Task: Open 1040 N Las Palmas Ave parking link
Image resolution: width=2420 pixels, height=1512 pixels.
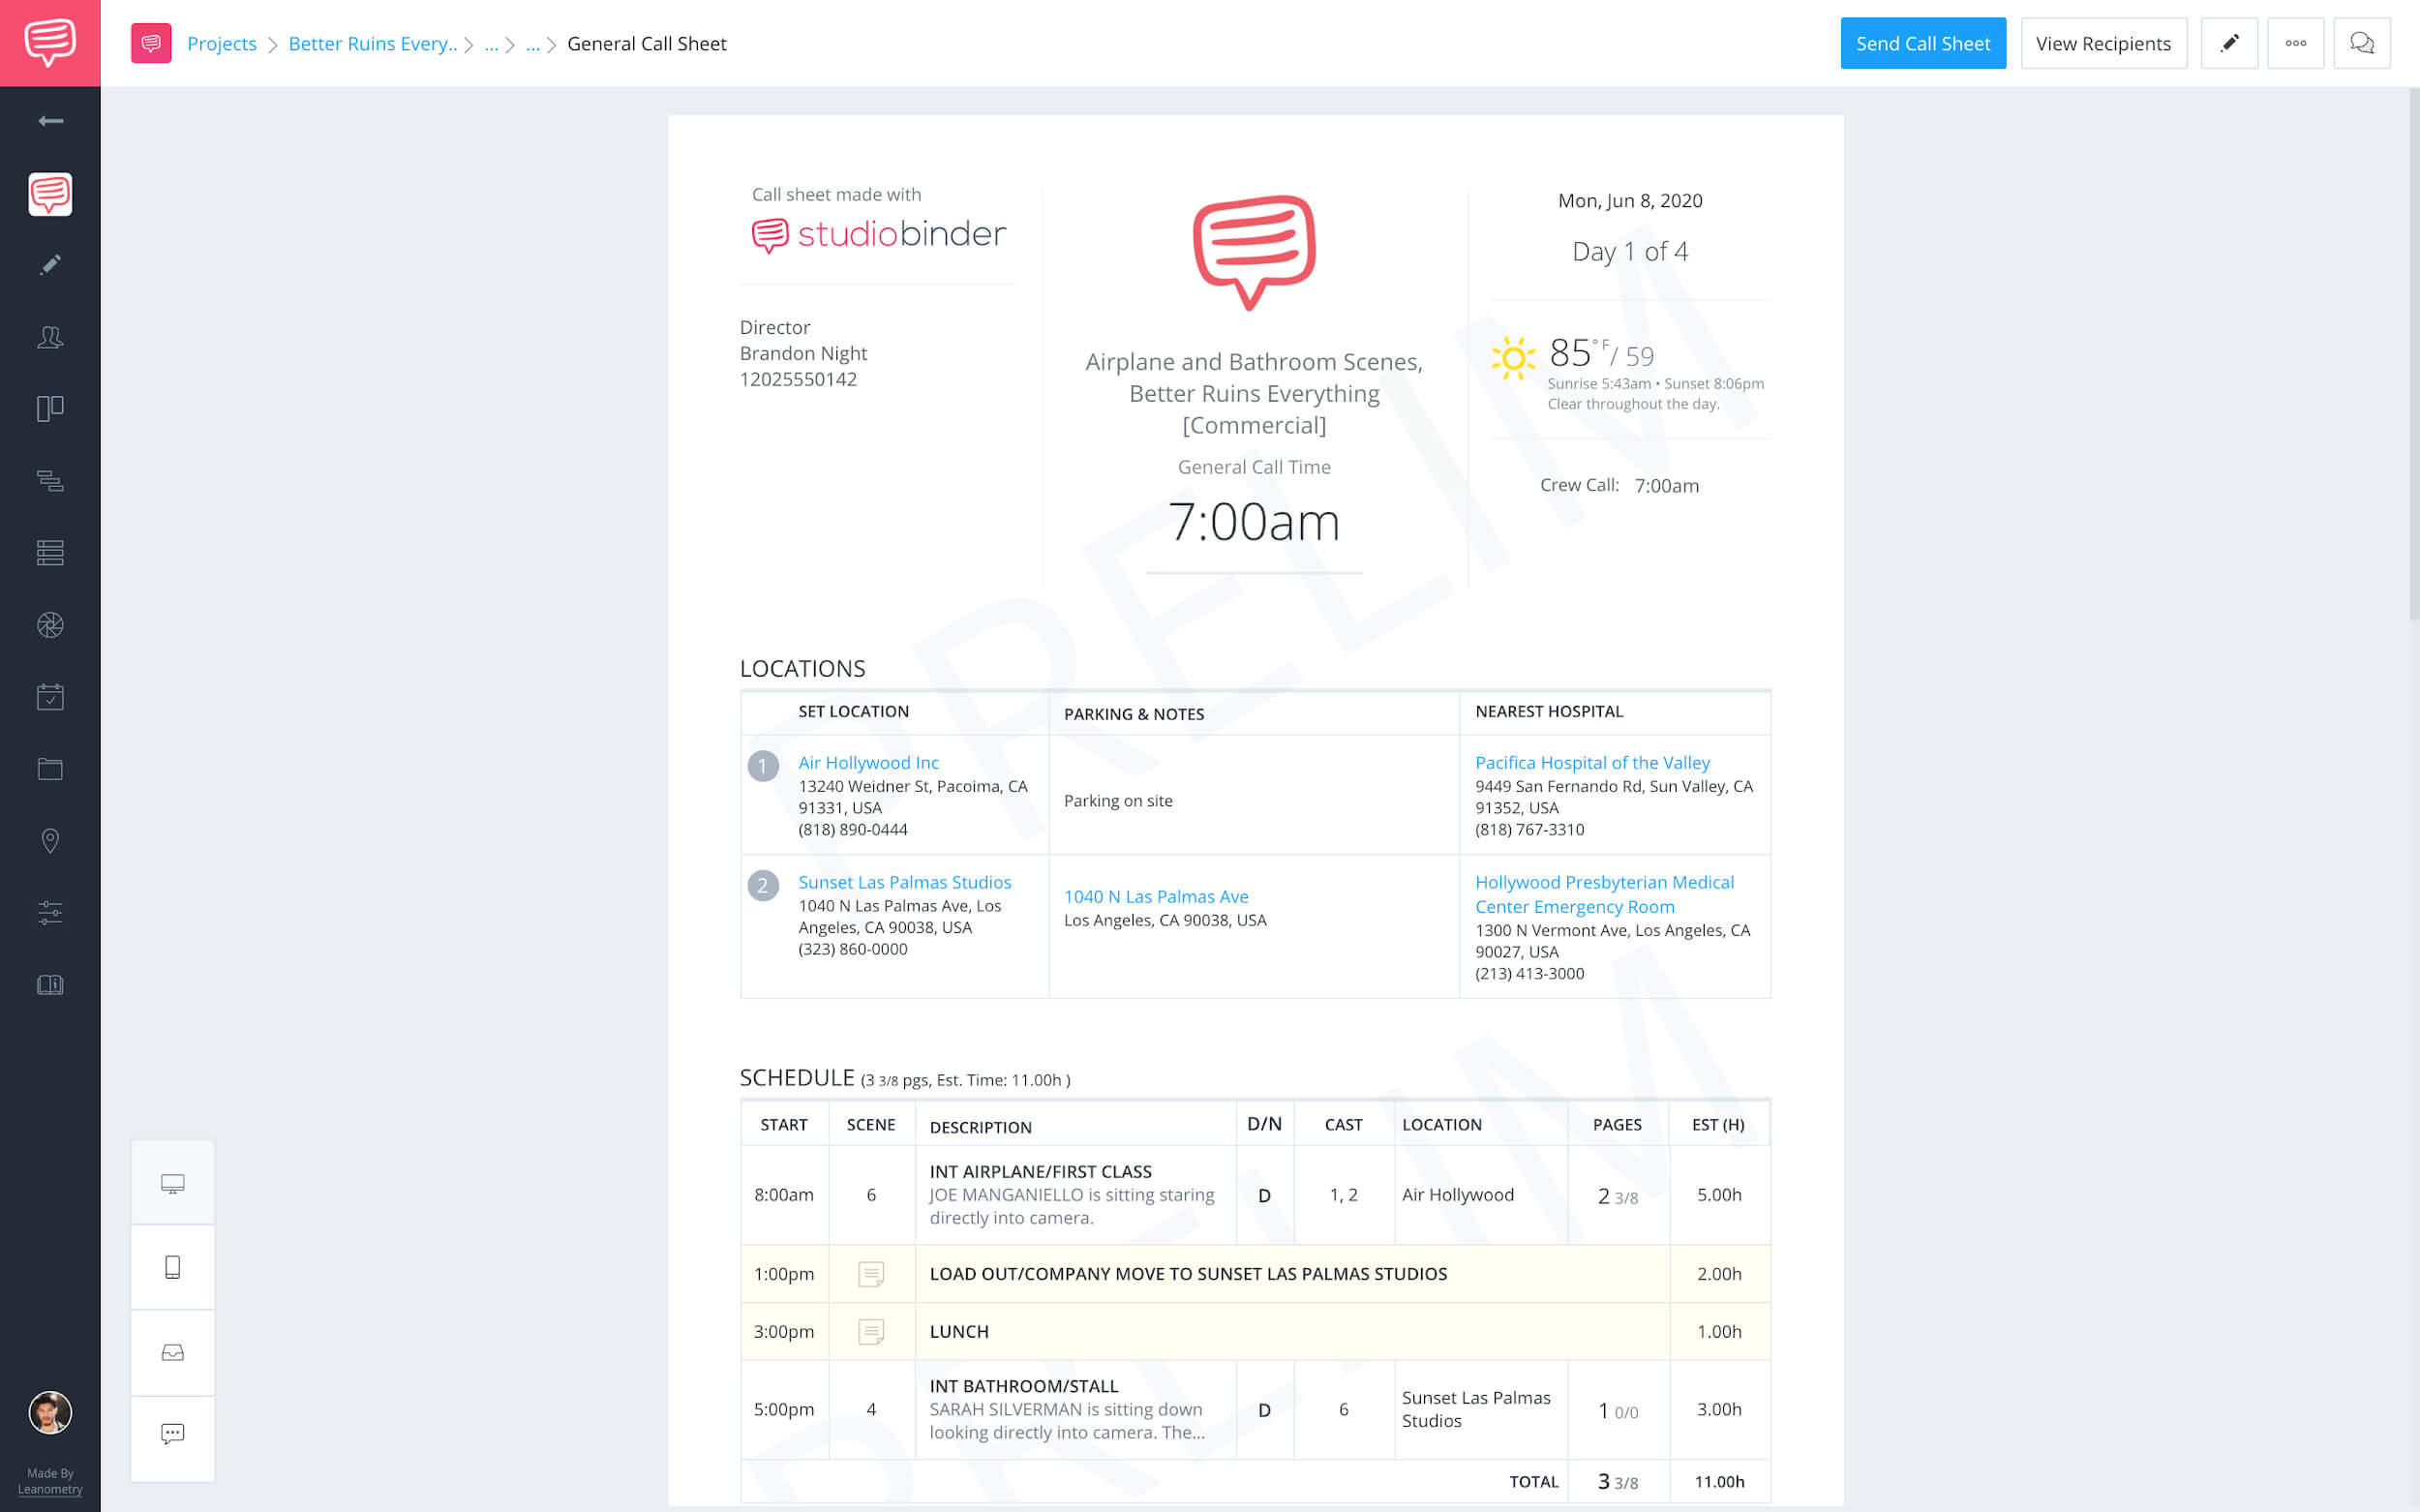Action: pyautogui.click(x=1156, y=897)
